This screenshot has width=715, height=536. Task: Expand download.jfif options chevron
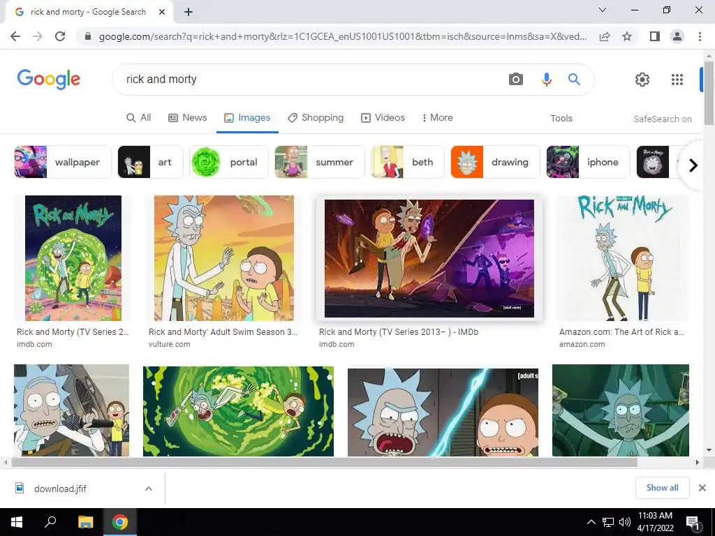click(148, 489)
